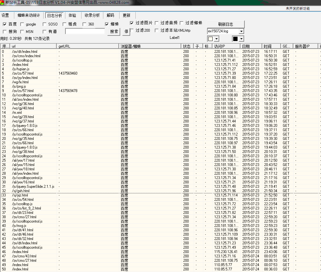The height and width of the screenshot is (272, 321).
Task: Open the ex150724.log file dropdown
Action: click(242, 31)
